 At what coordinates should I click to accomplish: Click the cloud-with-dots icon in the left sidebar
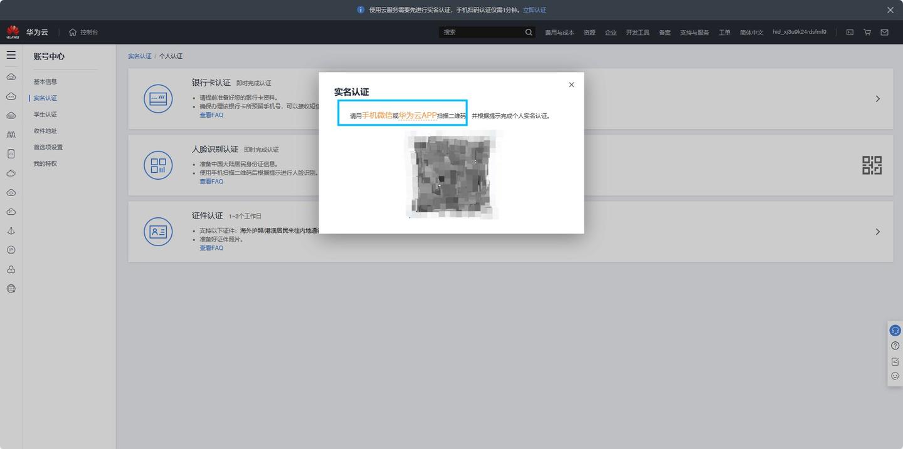11,96
